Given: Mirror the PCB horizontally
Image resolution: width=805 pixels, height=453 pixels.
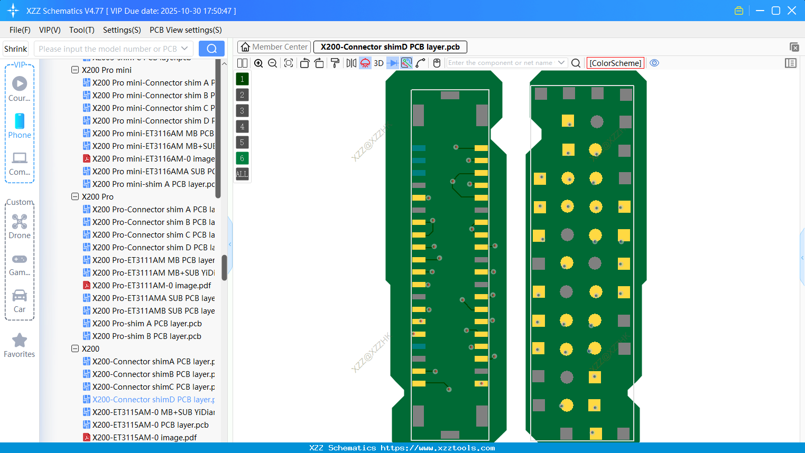Looking at the screenshot, I should pos(351,63).
